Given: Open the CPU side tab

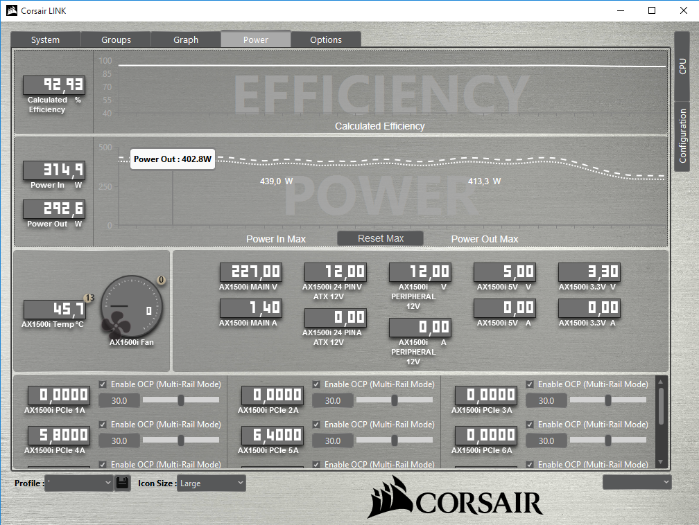Looking at the screenshot, I should (x=682, y=66).
